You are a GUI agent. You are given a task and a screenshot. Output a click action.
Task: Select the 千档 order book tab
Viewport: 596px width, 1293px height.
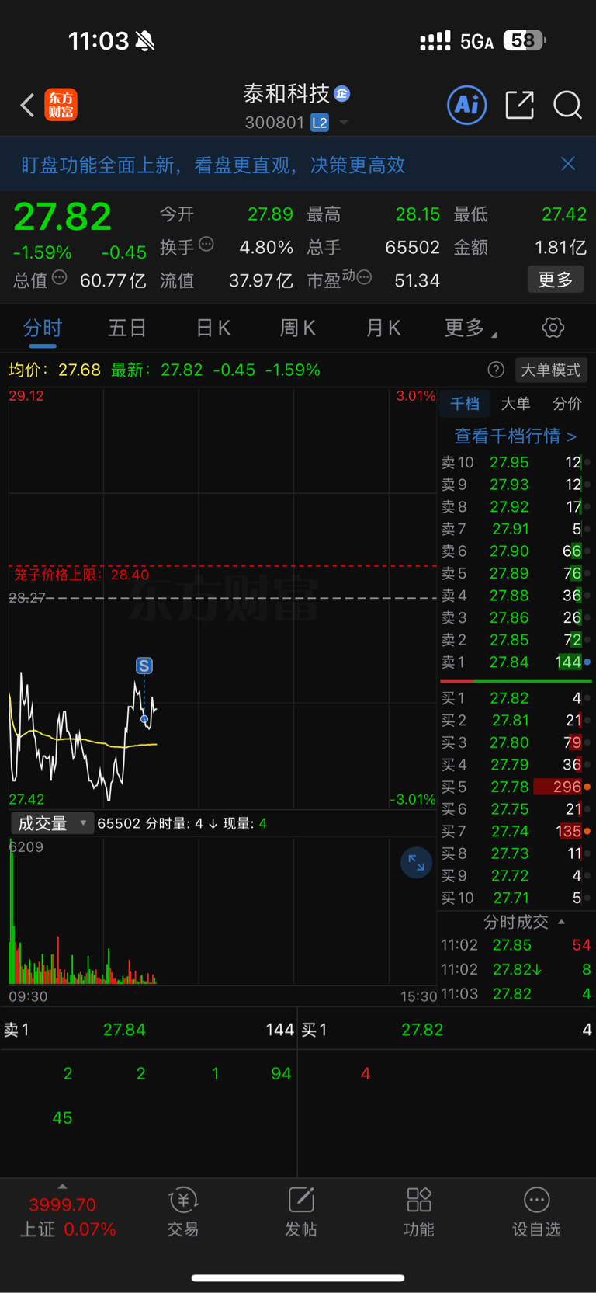point(465,403)
